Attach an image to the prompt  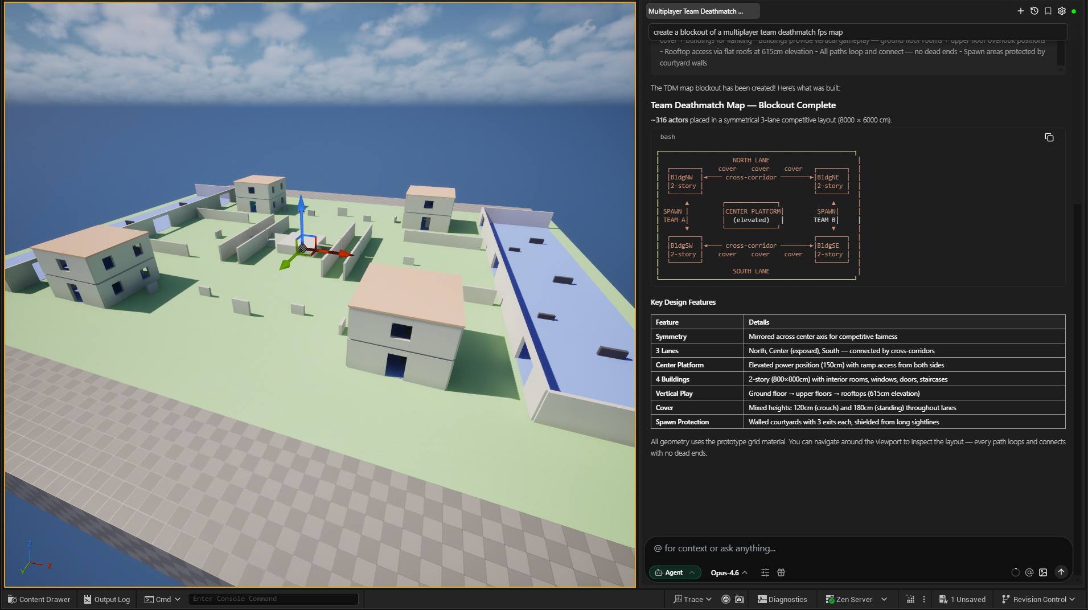(x=1042, y=572)
